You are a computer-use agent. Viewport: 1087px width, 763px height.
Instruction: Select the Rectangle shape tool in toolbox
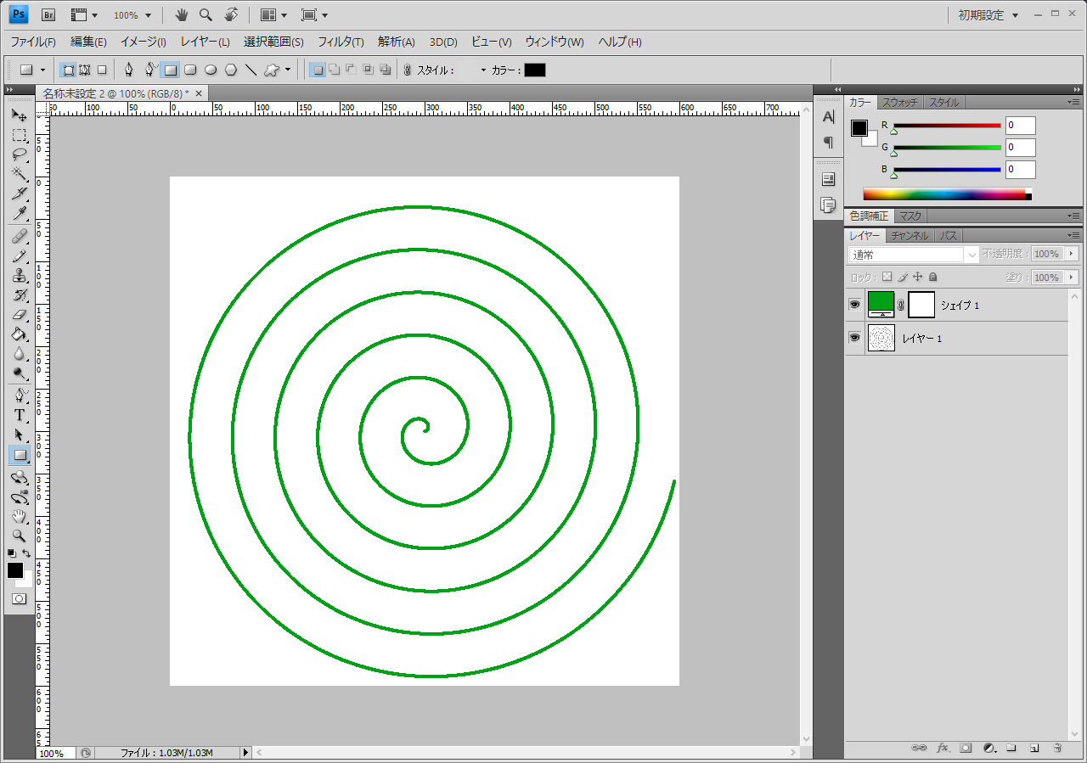[x=19, y=455]
